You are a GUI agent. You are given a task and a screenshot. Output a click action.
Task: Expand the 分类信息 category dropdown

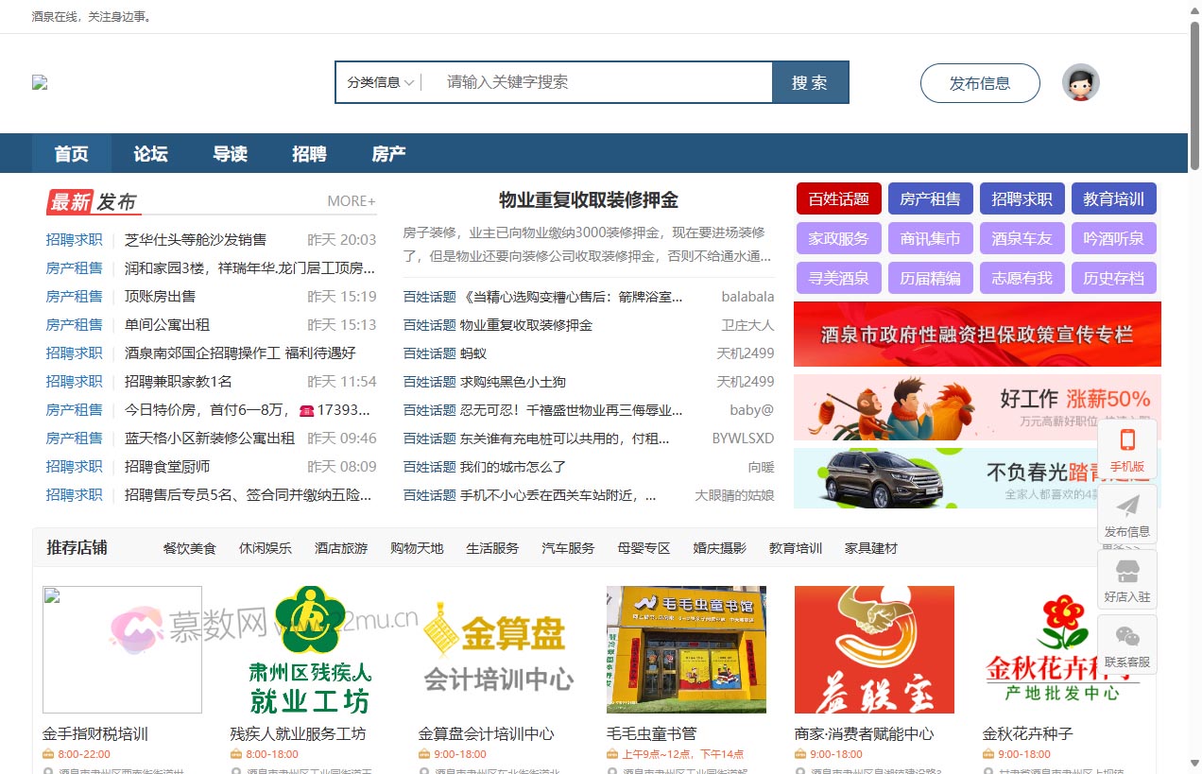tap(380, 82)
